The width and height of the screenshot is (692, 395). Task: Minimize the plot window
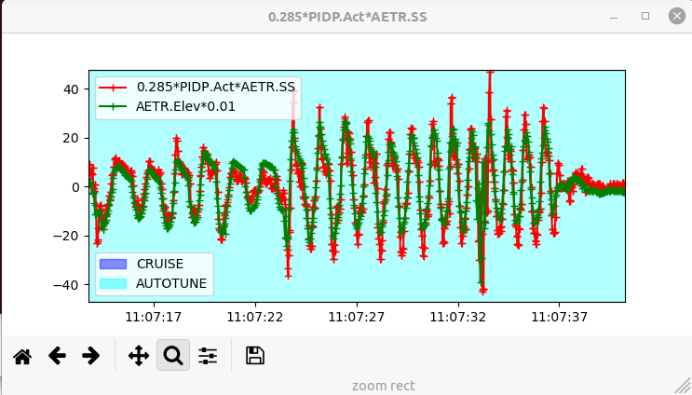point(614,17)
